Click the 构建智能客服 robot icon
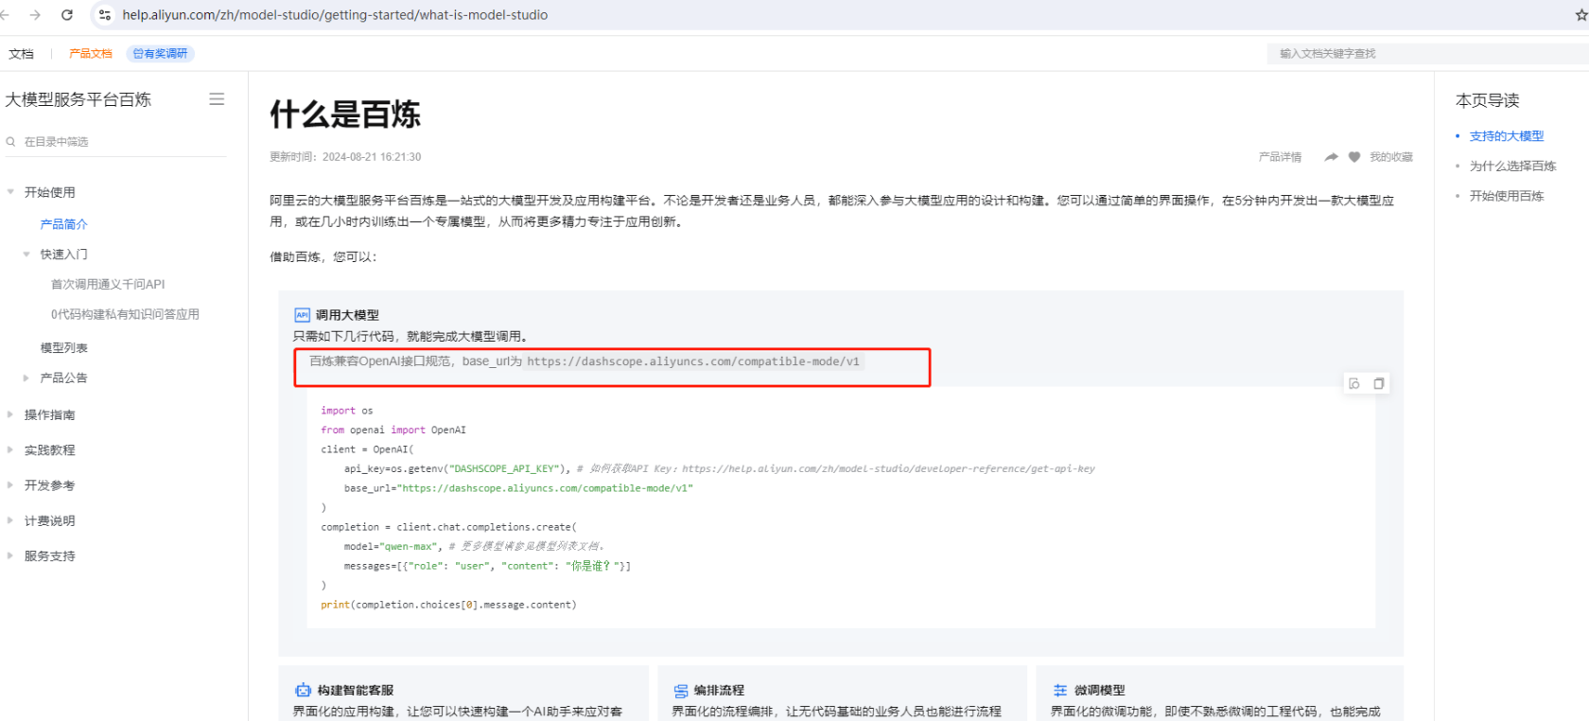The width and height of the screenshot is (1589, 721). pos(303,691)
